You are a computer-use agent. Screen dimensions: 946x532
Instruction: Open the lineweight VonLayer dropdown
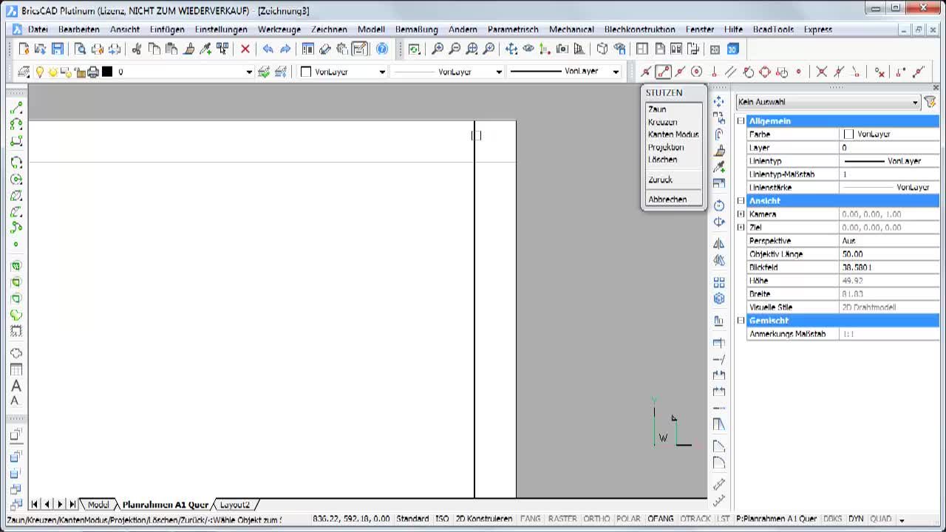coord(616,72)
